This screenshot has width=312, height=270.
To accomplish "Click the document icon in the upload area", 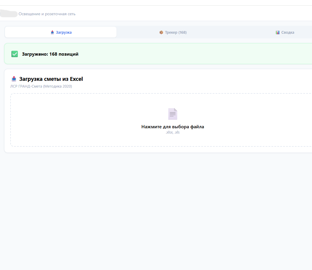I will click(172, 114).
